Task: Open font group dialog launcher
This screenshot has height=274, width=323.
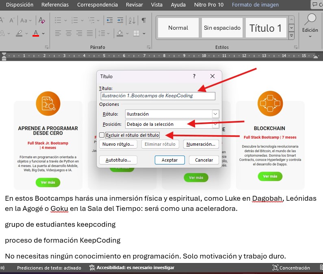Action: (47, 47)
